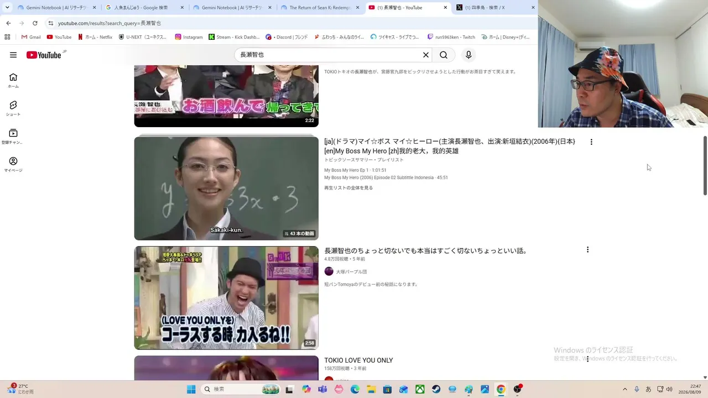Click 再生リストの全体を見る link
The width and height of the screenshot is (708, 398).
(x=348, y=188)
